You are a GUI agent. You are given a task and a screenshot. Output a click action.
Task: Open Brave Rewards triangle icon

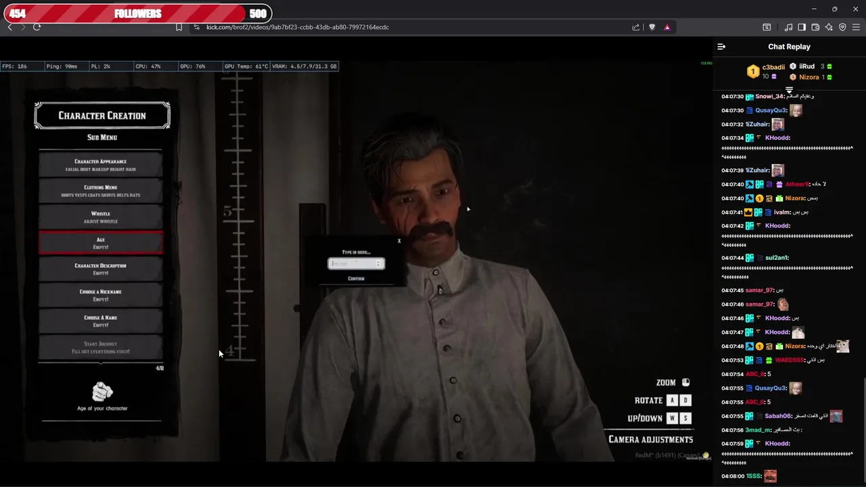tap(667, 27)
